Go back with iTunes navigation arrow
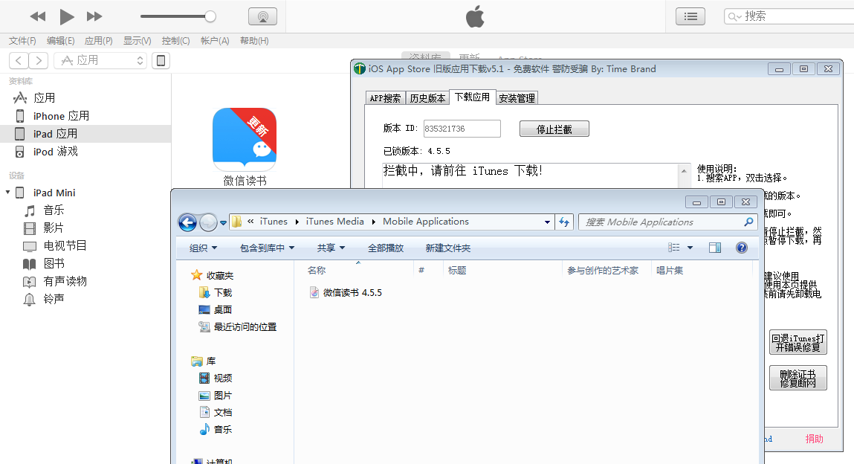 19,60
